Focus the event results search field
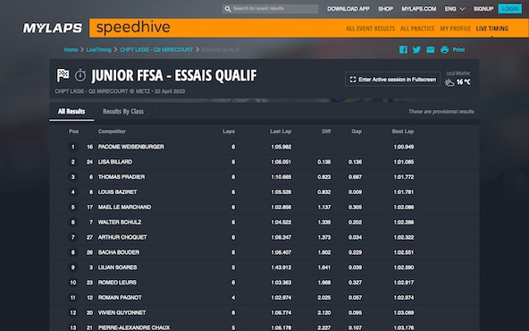 click(270, 9)
